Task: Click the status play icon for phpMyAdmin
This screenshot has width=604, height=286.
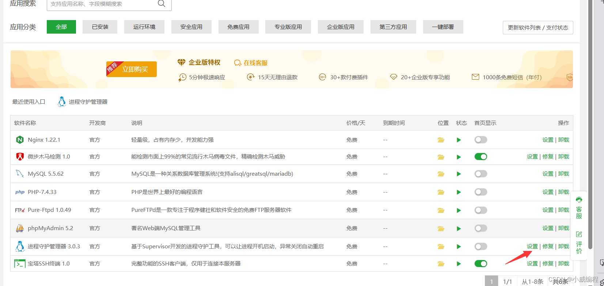Action: point(459,229)
